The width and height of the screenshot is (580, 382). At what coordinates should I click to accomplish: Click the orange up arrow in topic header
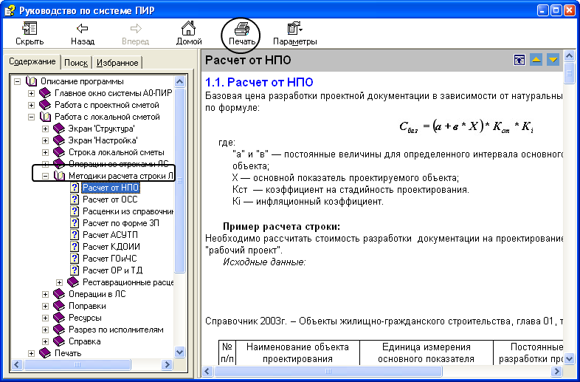[x=536, y=60]
